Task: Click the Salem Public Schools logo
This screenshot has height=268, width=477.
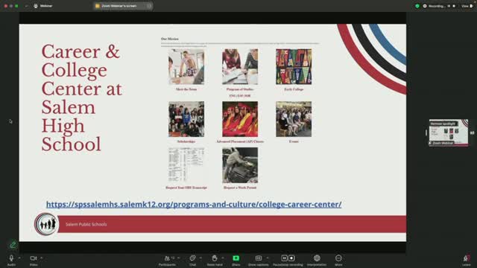Action: [45, 224]
